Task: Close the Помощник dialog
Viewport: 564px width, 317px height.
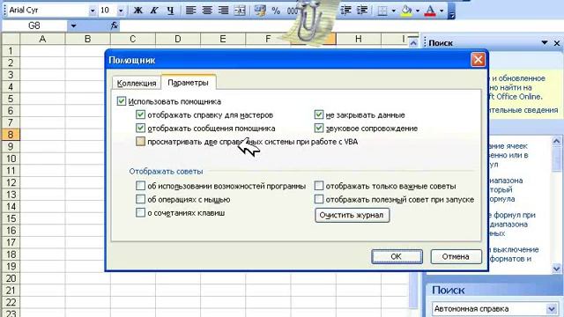Action: [x=478, y=59]
